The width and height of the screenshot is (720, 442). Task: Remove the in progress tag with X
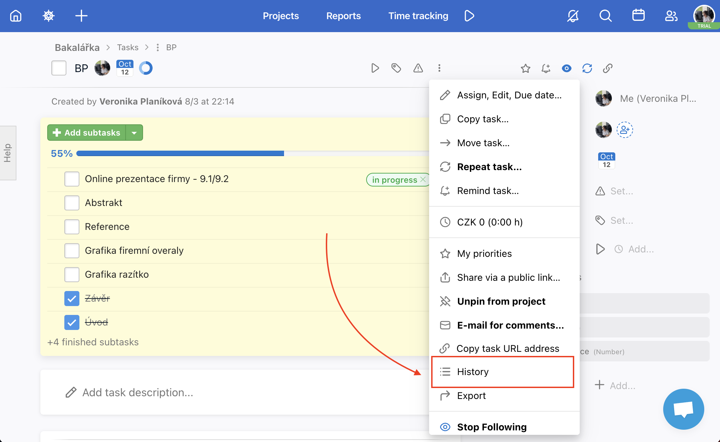423,179
